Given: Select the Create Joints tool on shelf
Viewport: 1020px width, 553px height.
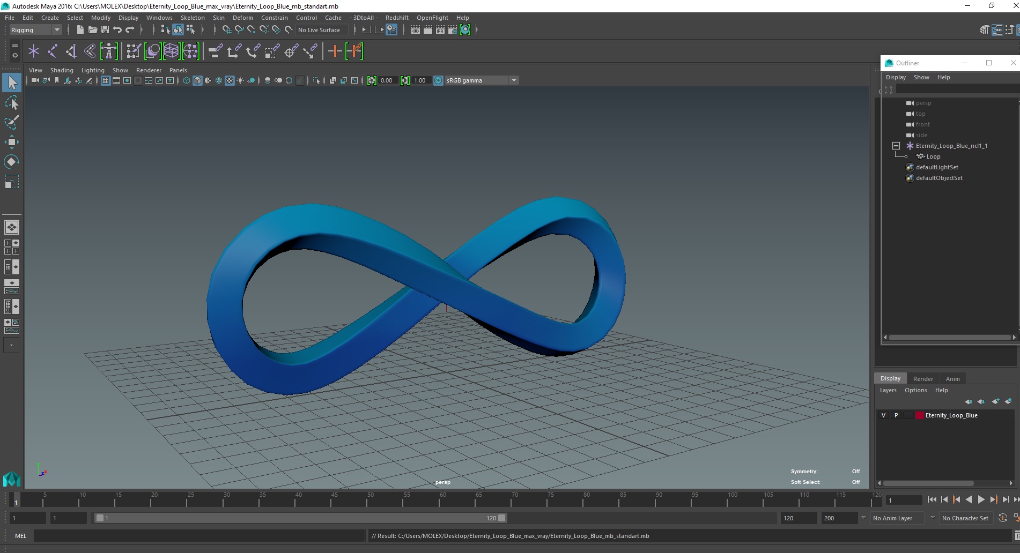Looking at the screenshot, I should (x=53, y=51).
